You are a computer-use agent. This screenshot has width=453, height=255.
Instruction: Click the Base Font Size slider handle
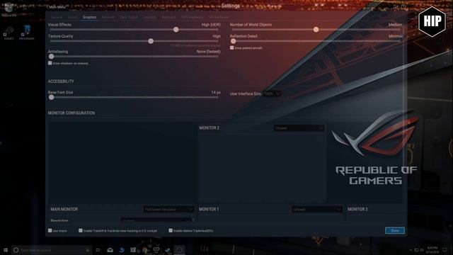pyautogui.click(x=52, y=98)
